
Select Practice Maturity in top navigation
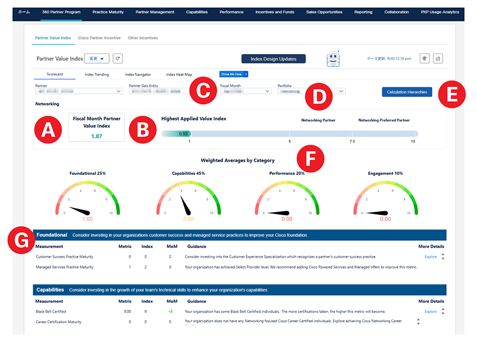pyautogui.click(x=108, y=12)
